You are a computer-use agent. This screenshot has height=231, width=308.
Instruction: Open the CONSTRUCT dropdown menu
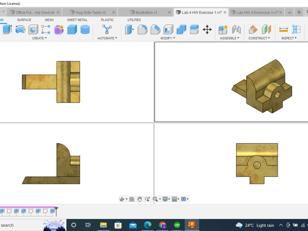(x=259, y=38)
